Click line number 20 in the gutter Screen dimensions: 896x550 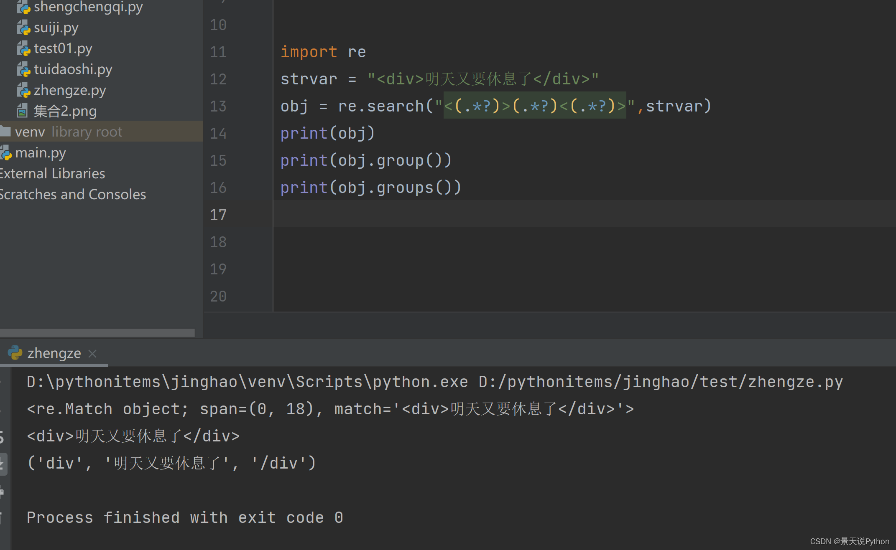point(218,297)
